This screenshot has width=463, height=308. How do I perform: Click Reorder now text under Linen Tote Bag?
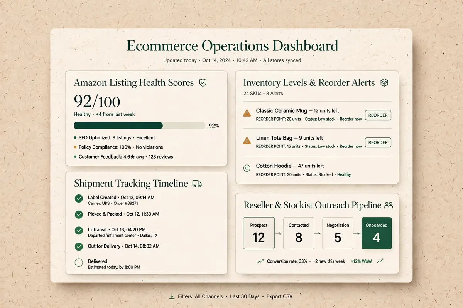click(351, 146)
